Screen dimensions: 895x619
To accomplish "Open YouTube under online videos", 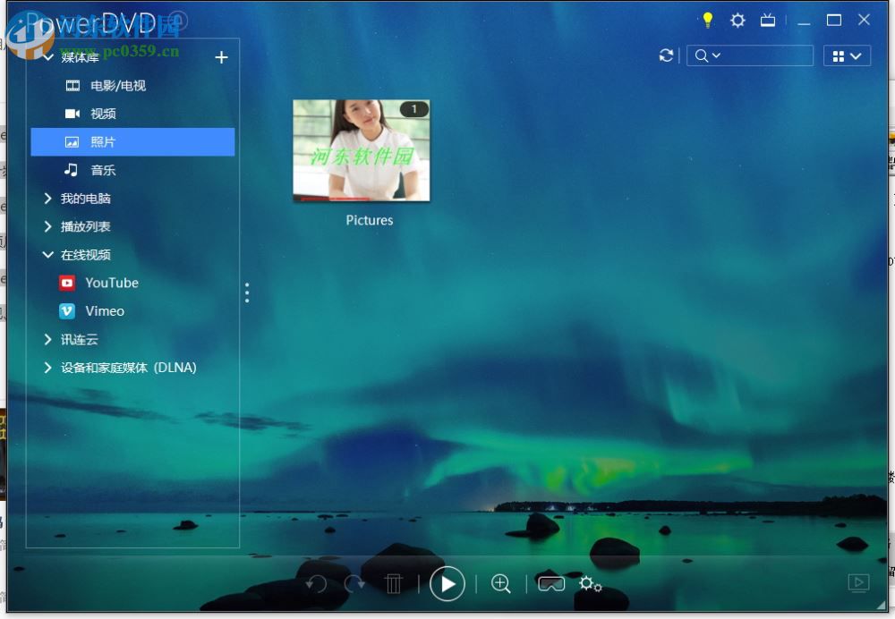I will [111, 283].
